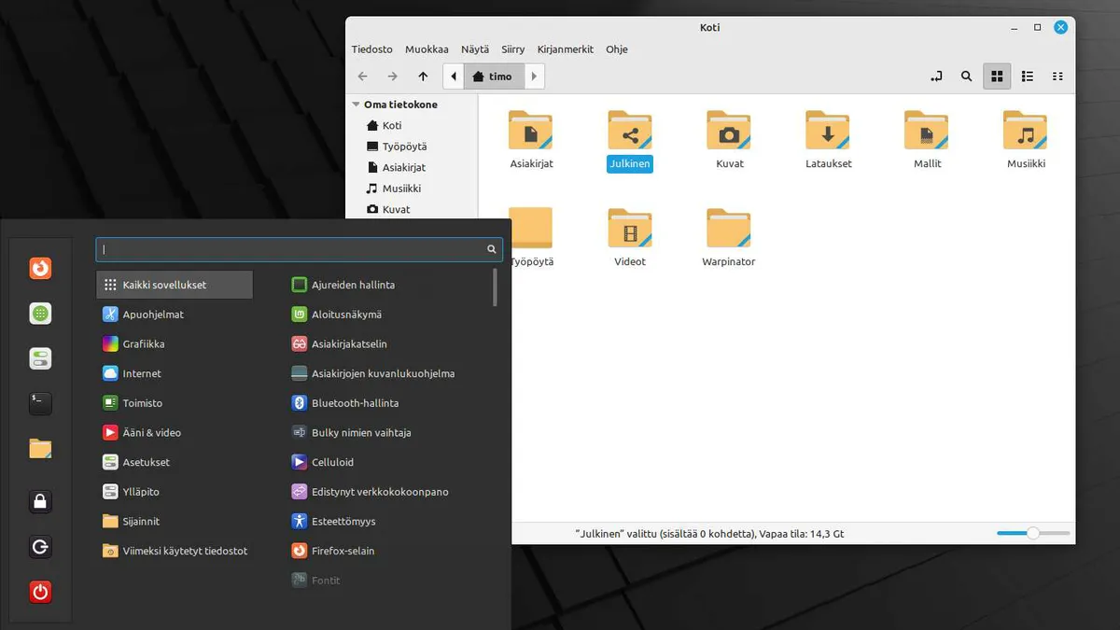Toggle the location entry bar in Nemo

click(x=936, y=76)
